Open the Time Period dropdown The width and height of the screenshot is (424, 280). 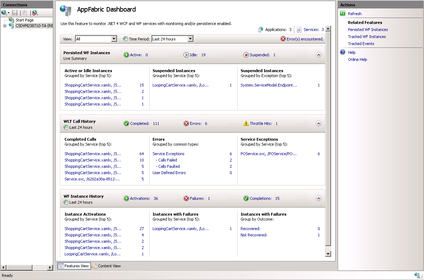click(172, 39)
